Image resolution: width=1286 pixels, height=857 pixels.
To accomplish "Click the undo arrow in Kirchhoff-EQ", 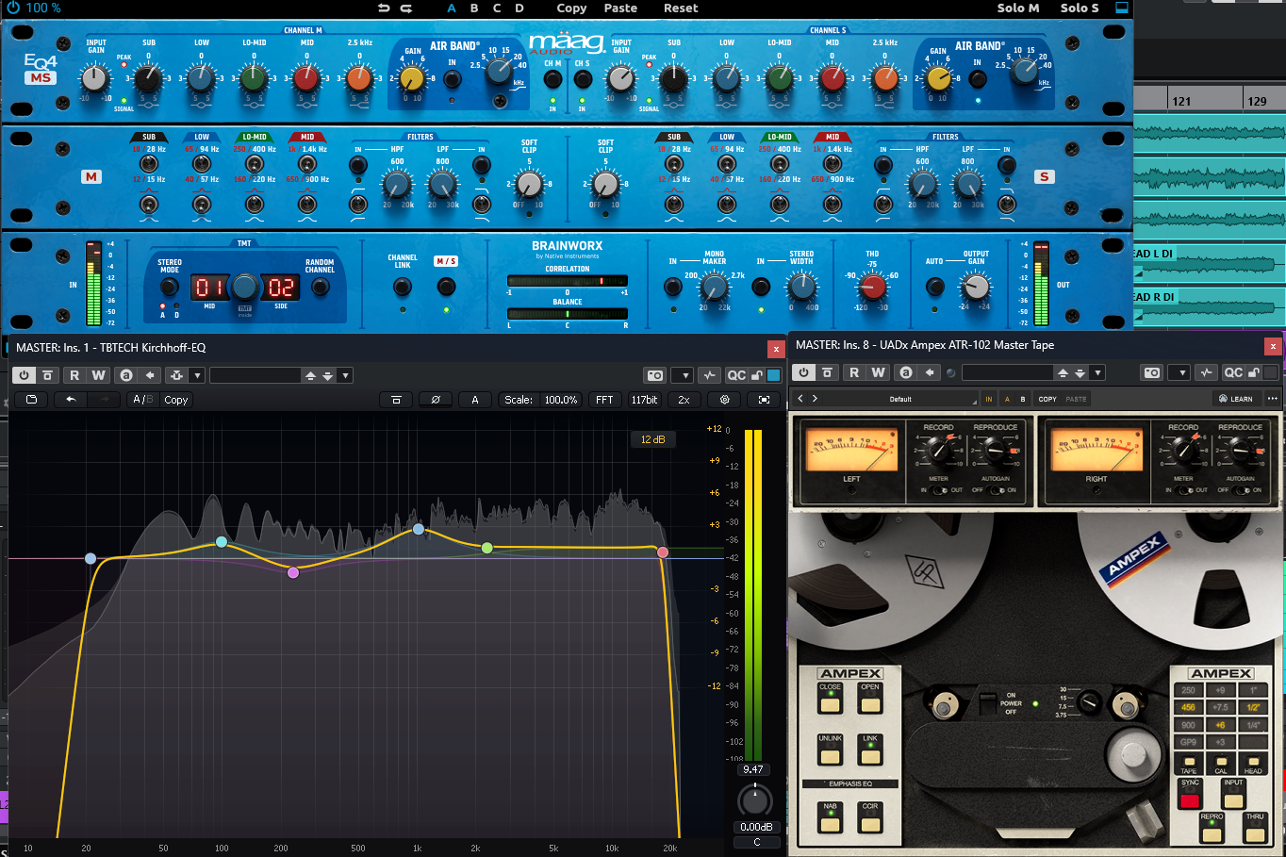I will [71, 400].
